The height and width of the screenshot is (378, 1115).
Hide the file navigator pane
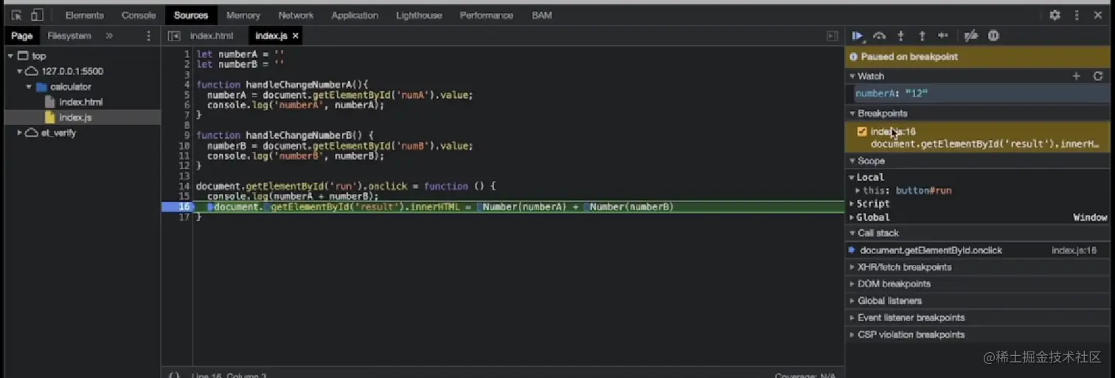(174, 35)
